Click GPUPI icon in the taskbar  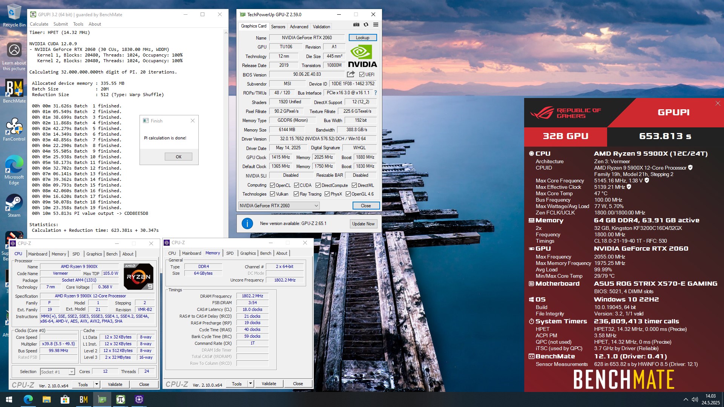[120, 399]
